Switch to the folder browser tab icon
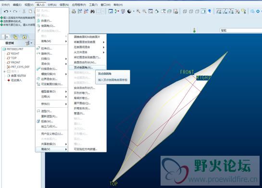This screenshot has height=188, width=262. pyautogui.click(x=15, y=37)
